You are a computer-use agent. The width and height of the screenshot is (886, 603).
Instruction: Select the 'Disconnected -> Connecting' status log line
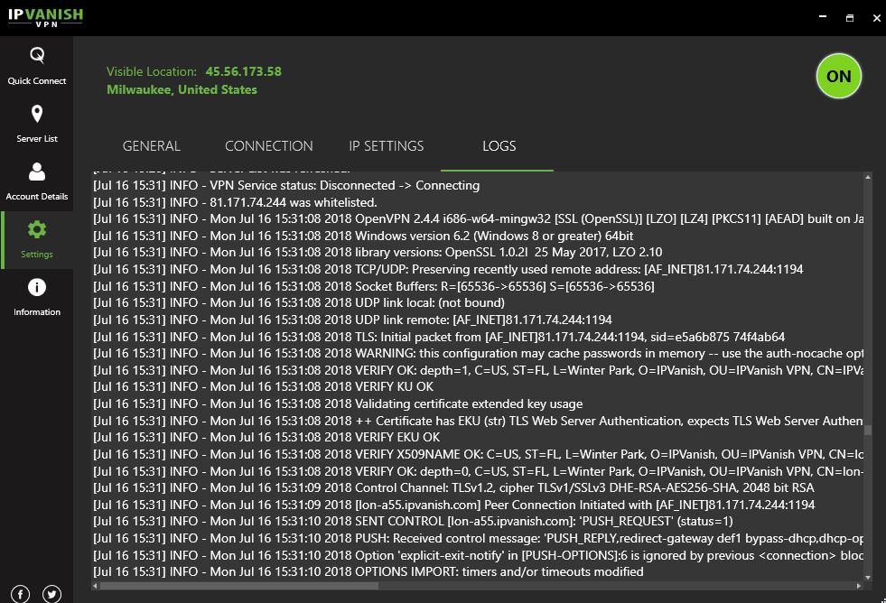(286, 185)
